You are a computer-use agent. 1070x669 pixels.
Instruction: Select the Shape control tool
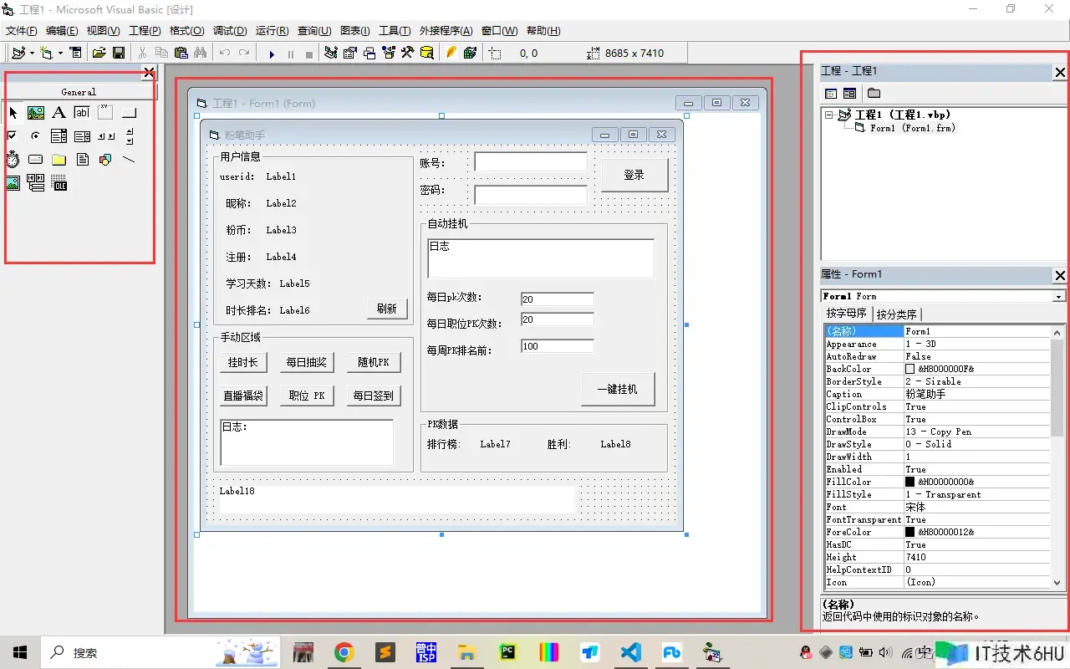tap(105, 159)
